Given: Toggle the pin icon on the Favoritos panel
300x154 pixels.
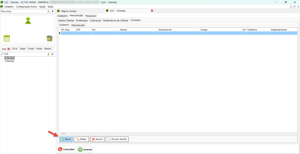Looking at the screenshot, I should [53, 11].
